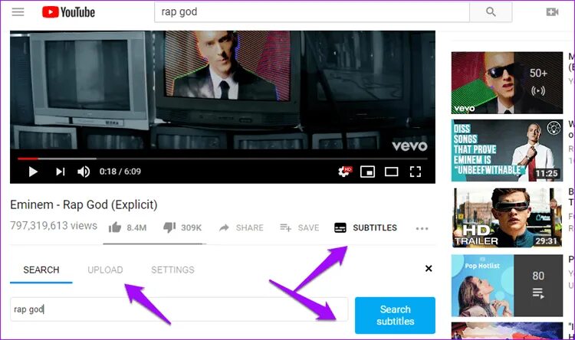
Task: Click the '0:18 / 6:09' time display
Action: (120, 172)
